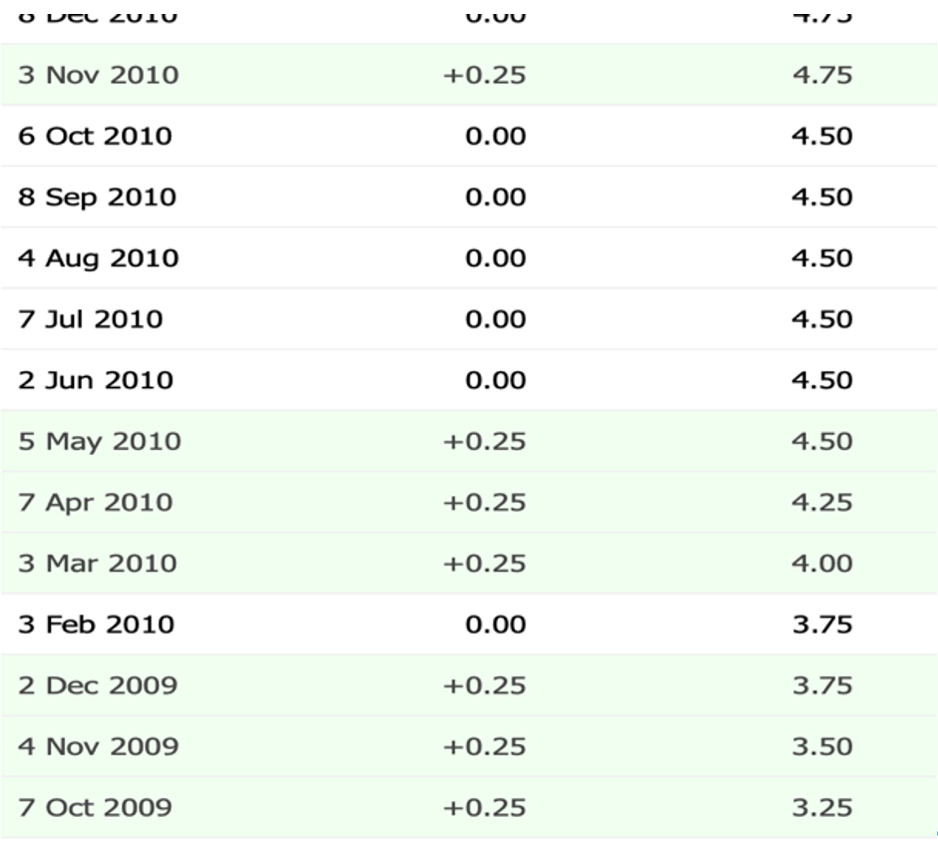Click the 3 Nov 2010 date cell
938x846 pixels.
click(x=98, y=75)
